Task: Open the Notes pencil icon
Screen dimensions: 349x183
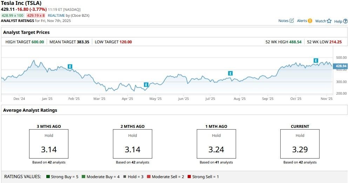Action: tap(291, 21)
